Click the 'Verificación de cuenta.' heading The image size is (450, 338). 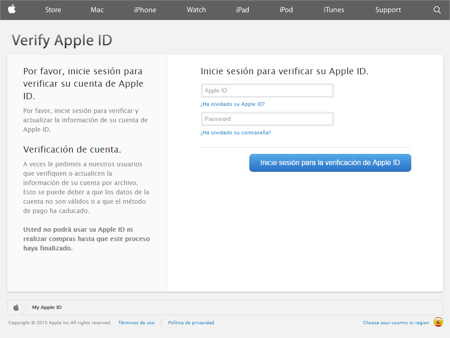72,149
